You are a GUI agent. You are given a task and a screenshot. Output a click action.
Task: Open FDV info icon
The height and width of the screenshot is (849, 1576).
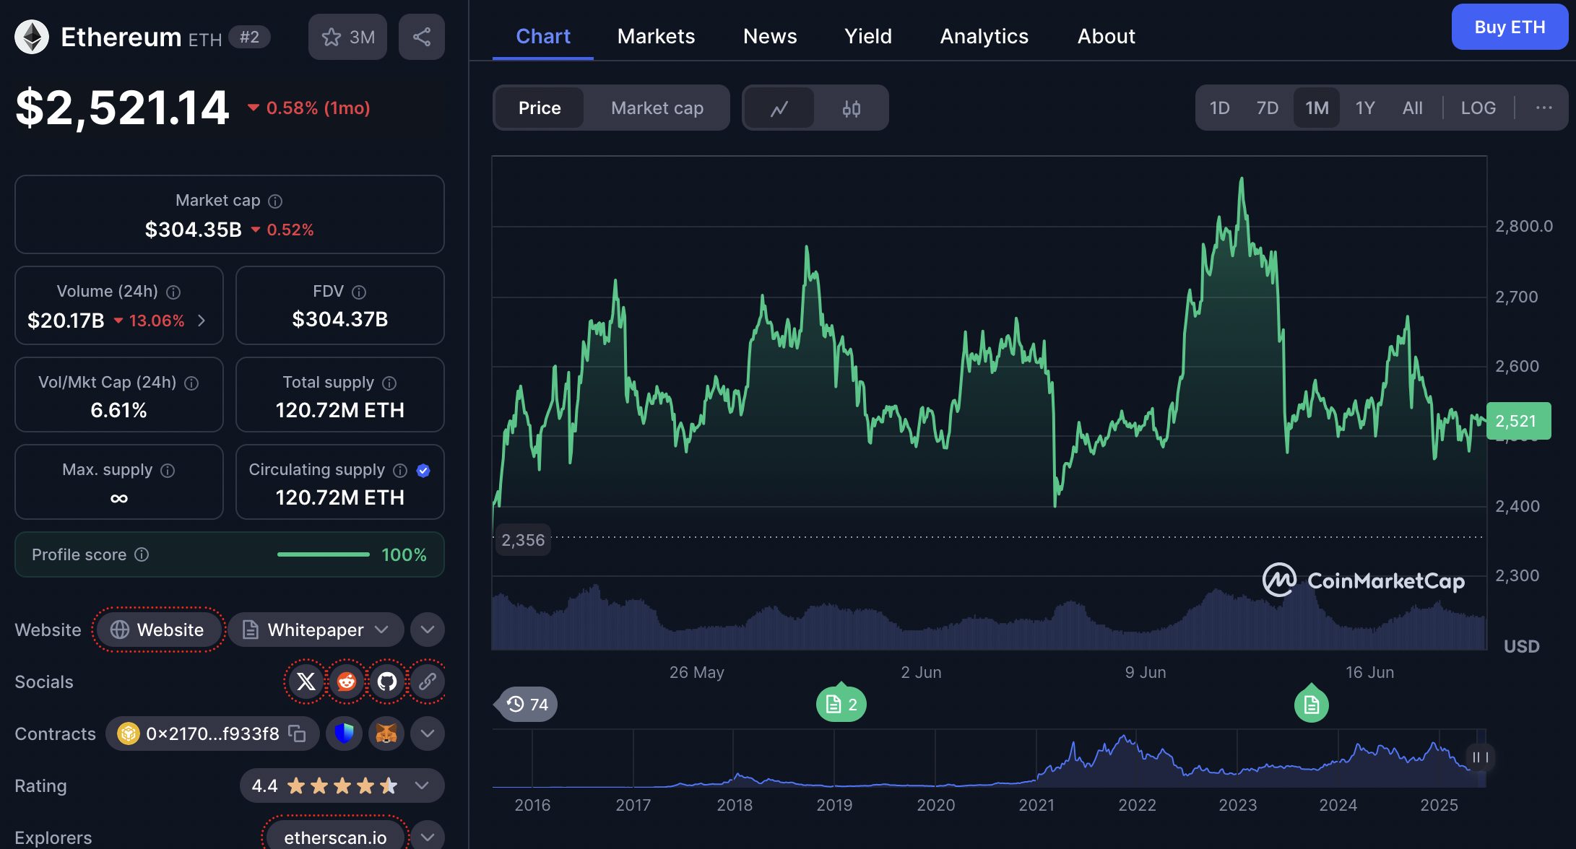(359, 292)
